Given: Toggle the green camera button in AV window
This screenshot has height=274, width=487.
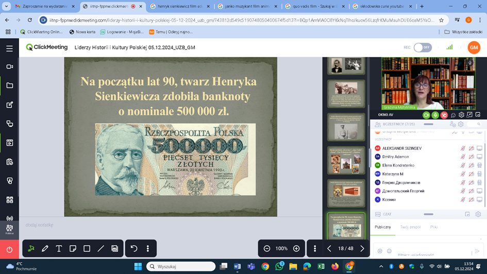Looking at the screenshot, I should click(426, 115).
